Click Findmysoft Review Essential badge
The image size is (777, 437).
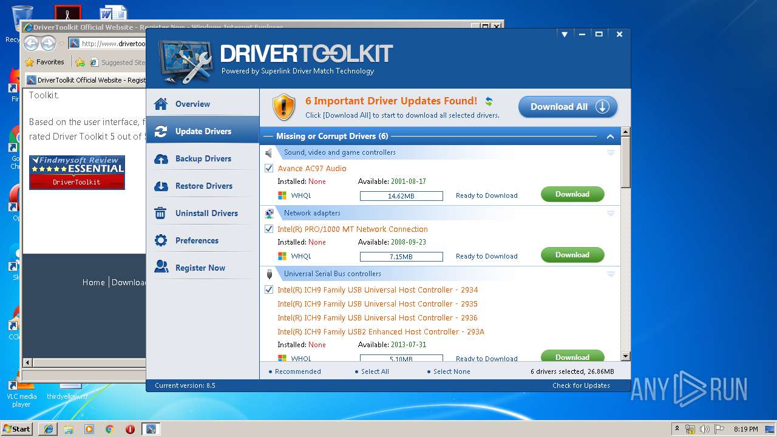pyautogui.click(x=77, y=172)
